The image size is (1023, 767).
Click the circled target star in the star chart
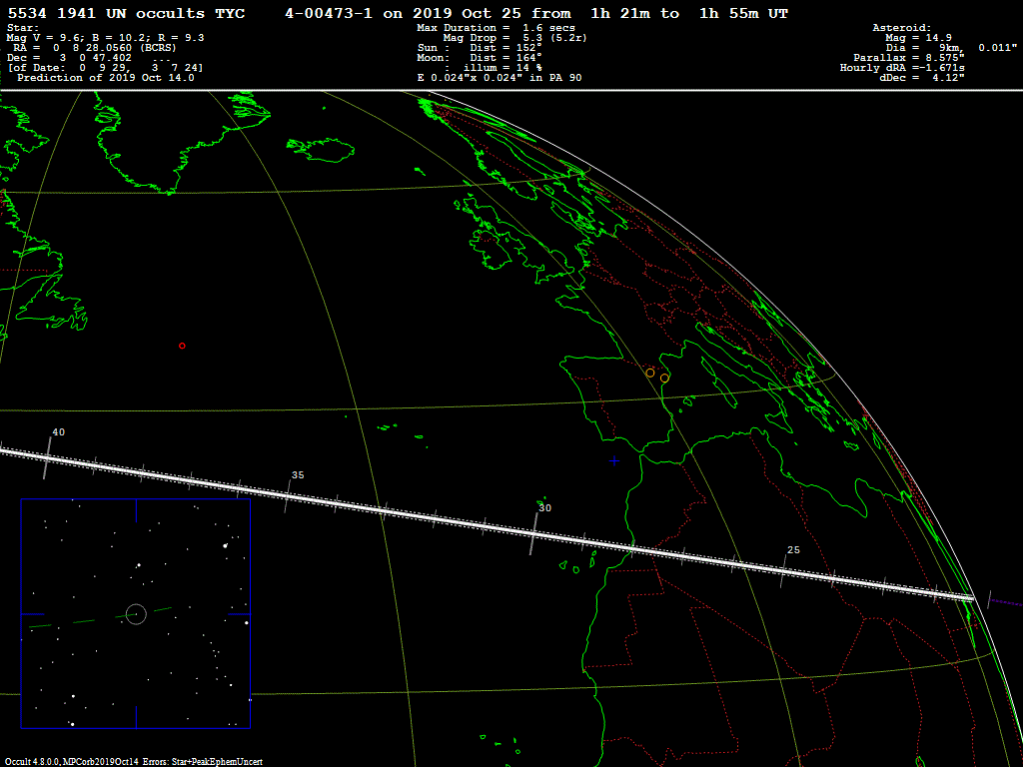pyautogui.click(x=136, y=613)
